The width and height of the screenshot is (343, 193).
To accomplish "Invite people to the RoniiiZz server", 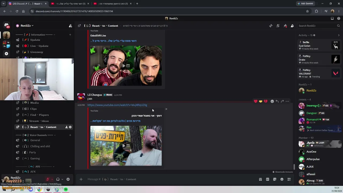I will [70, 26].
